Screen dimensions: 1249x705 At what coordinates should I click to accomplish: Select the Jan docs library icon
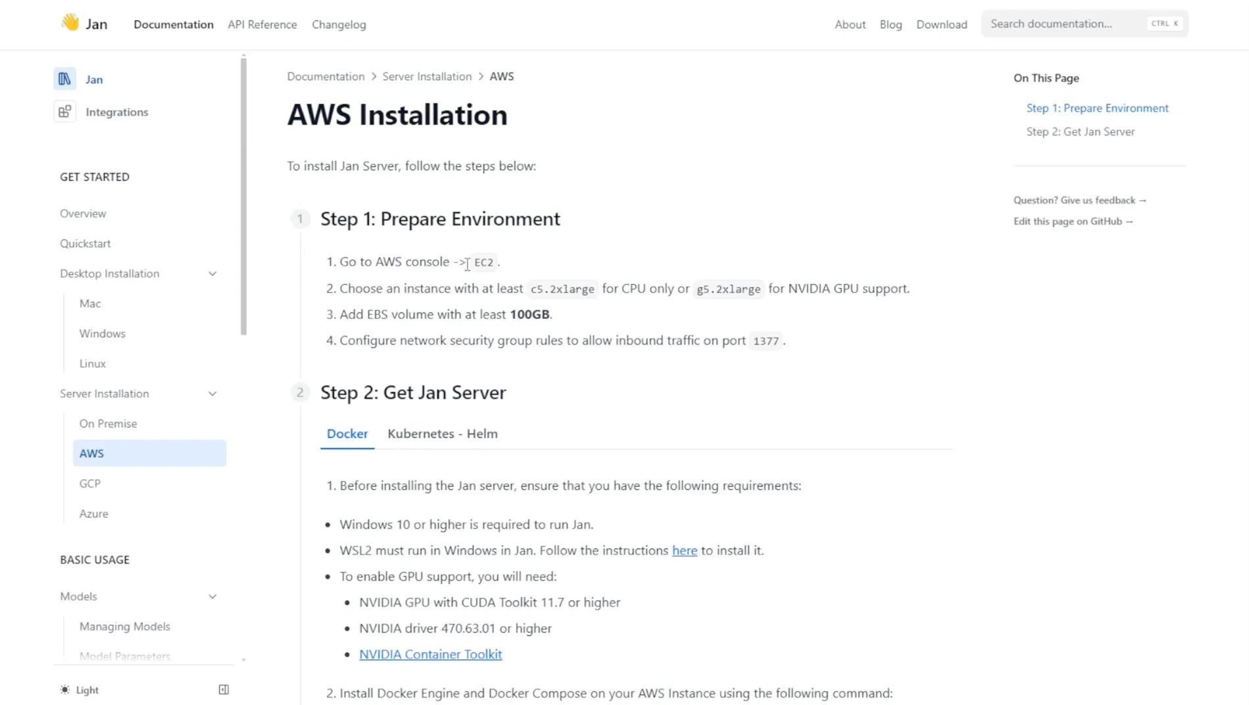[x=64, y=78]
